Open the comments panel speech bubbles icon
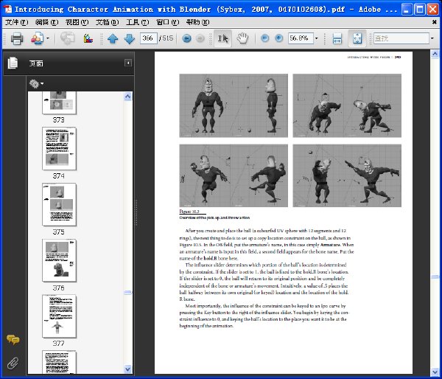442x379 pixels. [13, 339]
